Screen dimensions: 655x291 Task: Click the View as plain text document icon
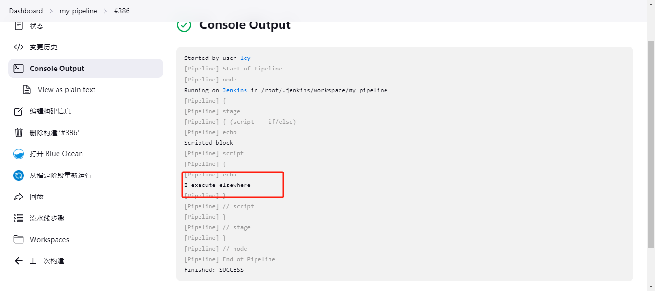coord(27,90)
